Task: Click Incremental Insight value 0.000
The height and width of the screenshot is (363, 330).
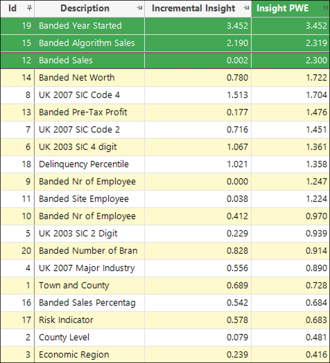Action: click(x=237, y=181)
